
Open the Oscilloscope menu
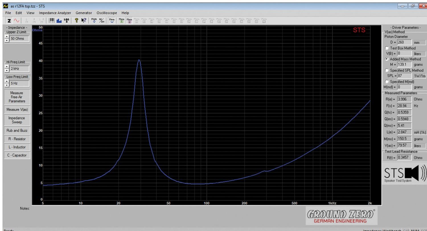tap(106, 13)
